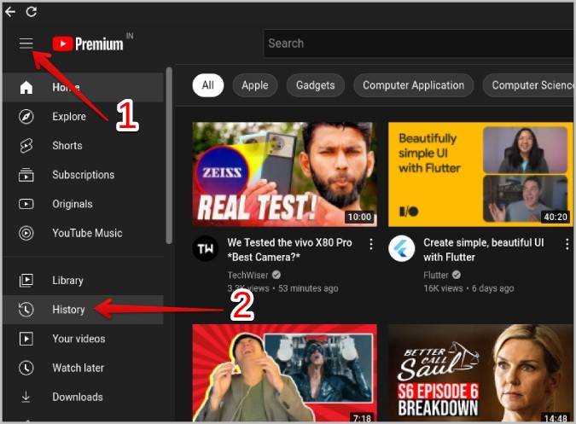Click the '16K views • 6 days ago' text
576x424 pixels.
(x=468, y=288)
